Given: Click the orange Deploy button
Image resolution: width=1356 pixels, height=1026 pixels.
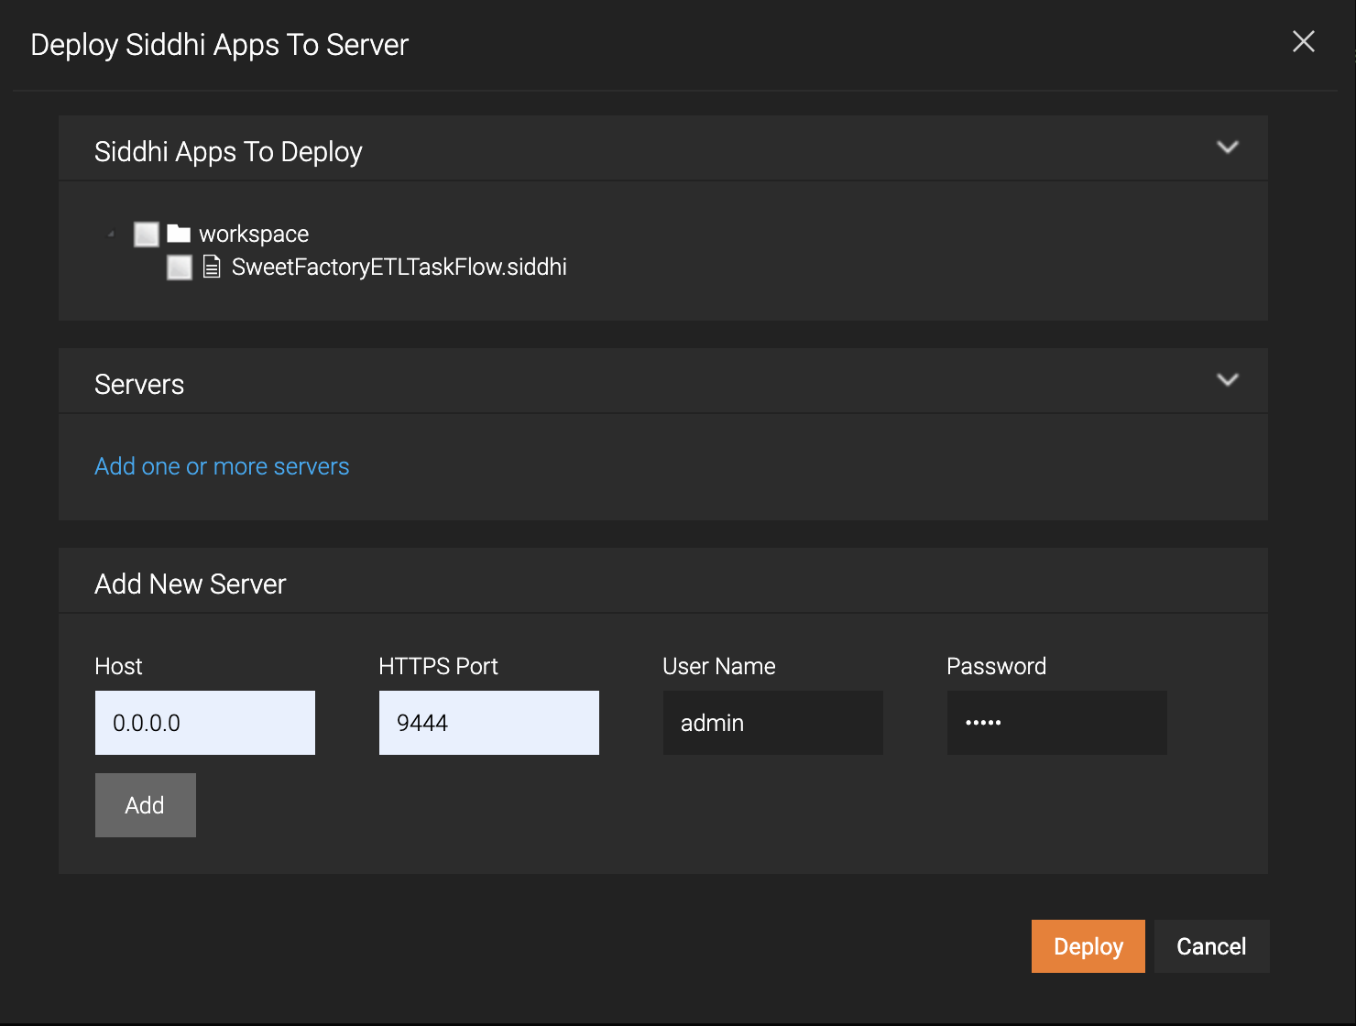Looking at the screenshot, I should (1088, 946).
